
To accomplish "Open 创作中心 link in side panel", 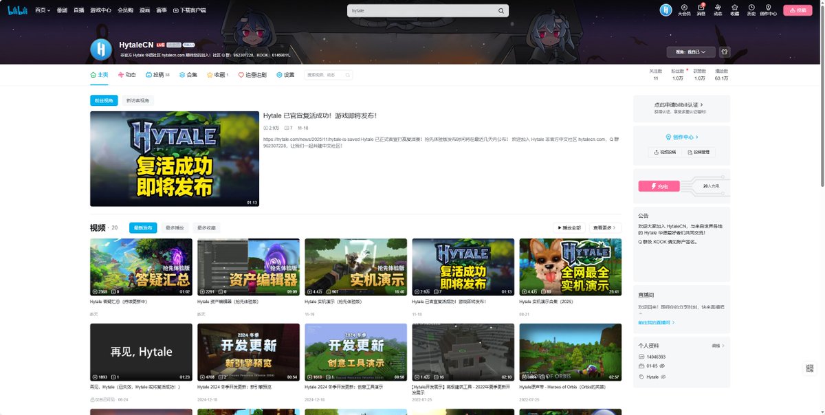I will point(681,137).
